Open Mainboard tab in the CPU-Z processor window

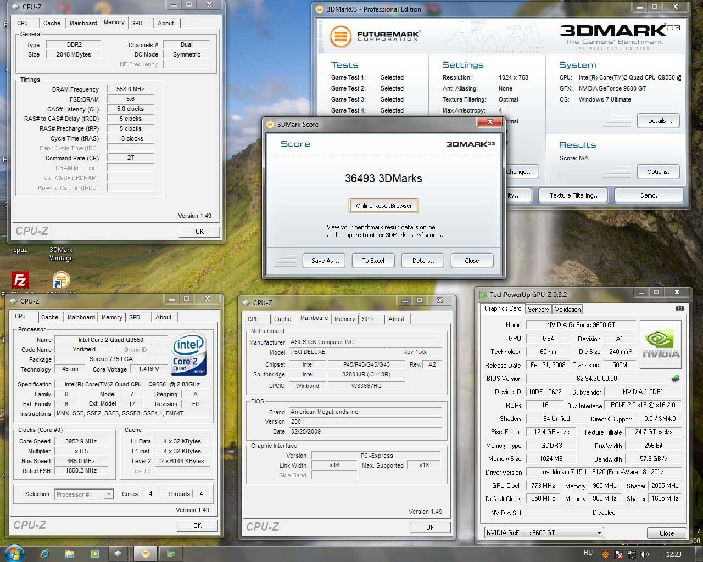[x=81, y=317]
